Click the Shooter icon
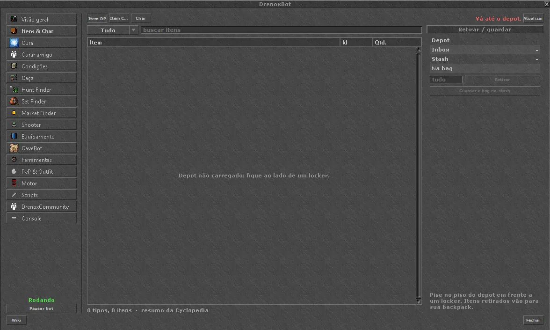 14,125
